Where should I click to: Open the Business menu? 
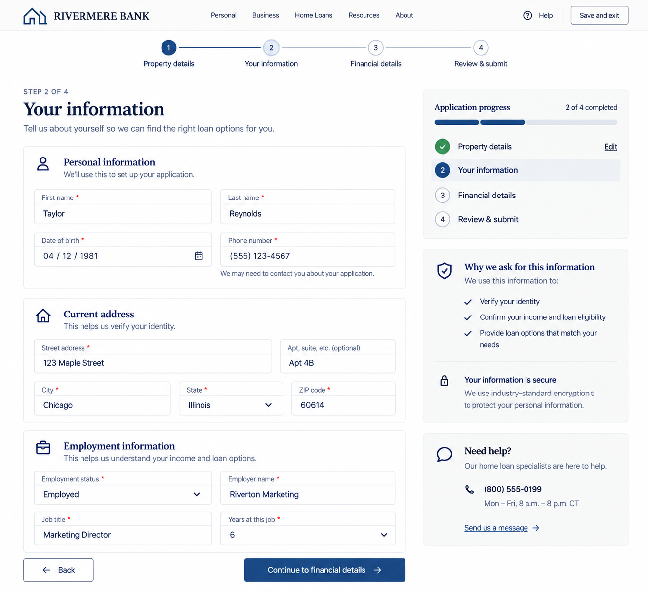click(266, 15)
